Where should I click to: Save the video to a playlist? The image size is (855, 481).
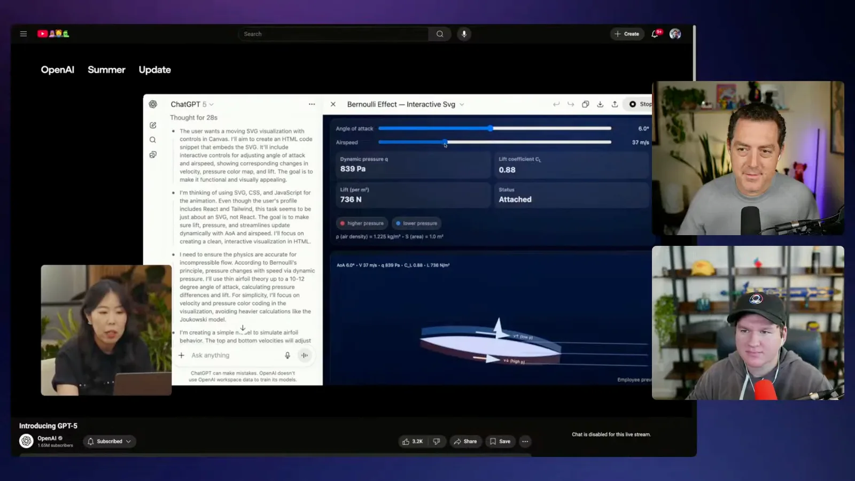tap(500, 441)
